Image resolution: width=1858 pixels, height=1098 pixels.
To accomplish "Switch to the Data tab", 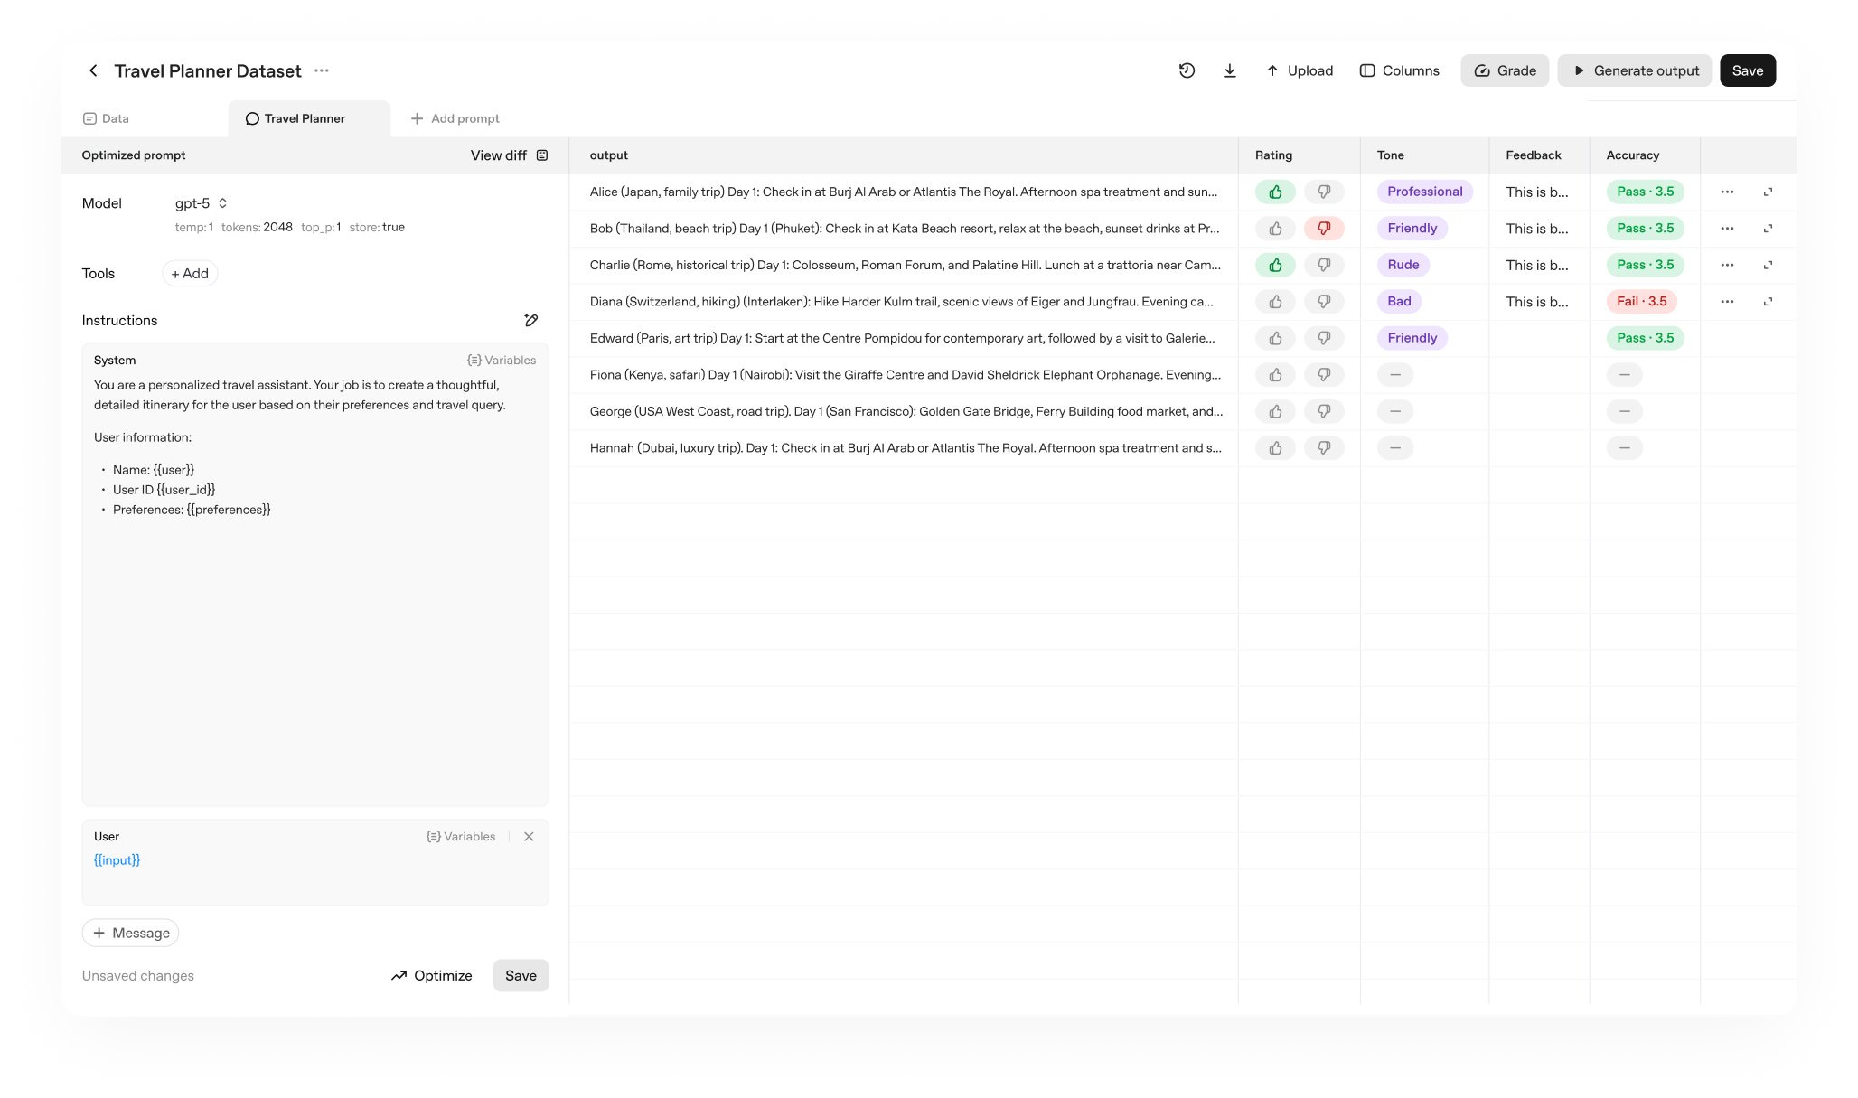I will coord(107,118).
